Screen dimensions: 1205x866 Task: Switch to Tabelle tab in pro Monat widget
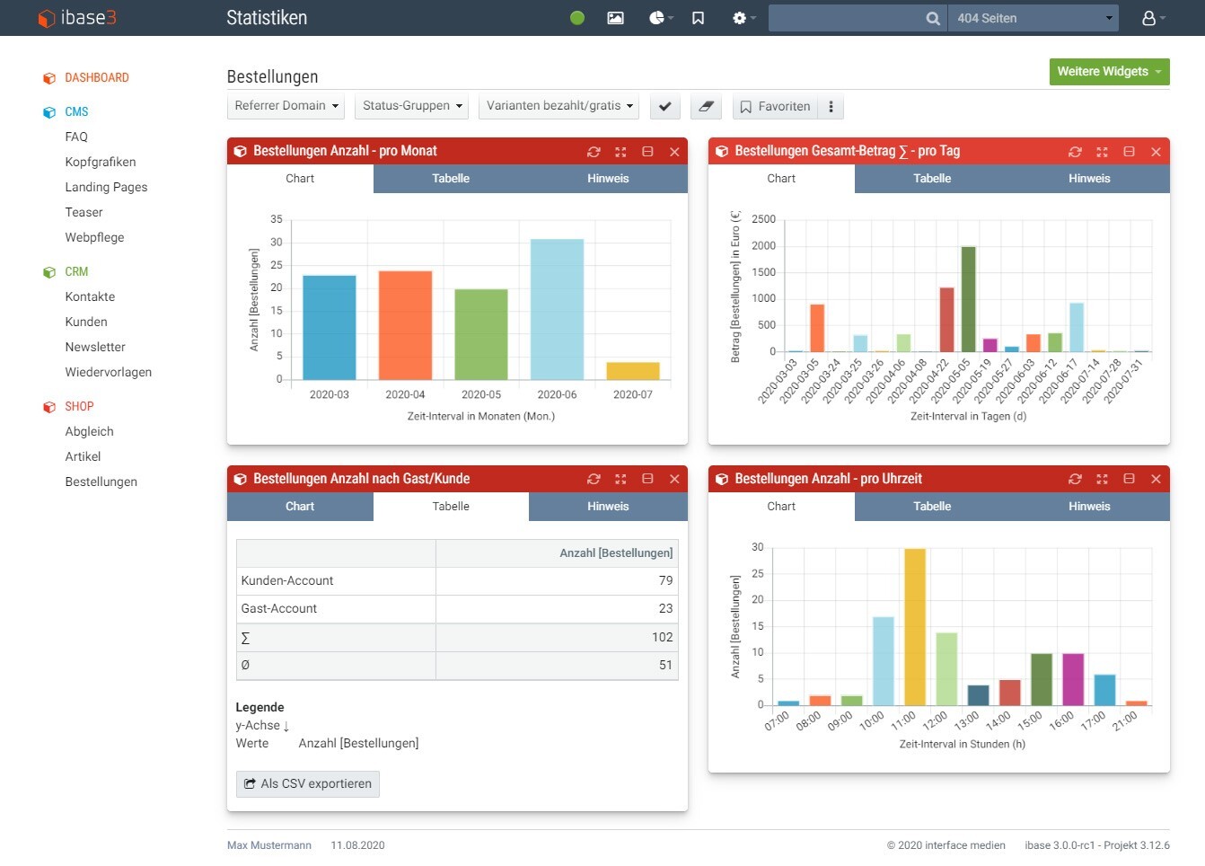[451, 179]
